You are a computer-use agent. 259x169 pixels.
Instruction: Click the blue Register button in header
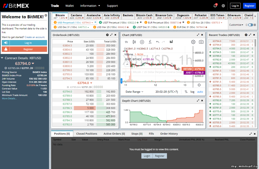tap(249, 6)
